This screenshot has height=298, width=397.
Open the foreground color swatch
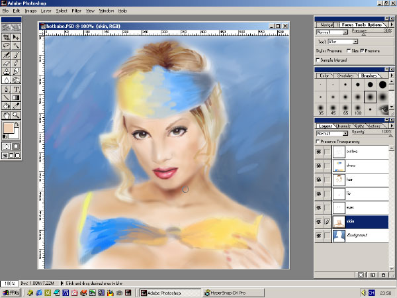pyautogui.click(x=8, y=128)
